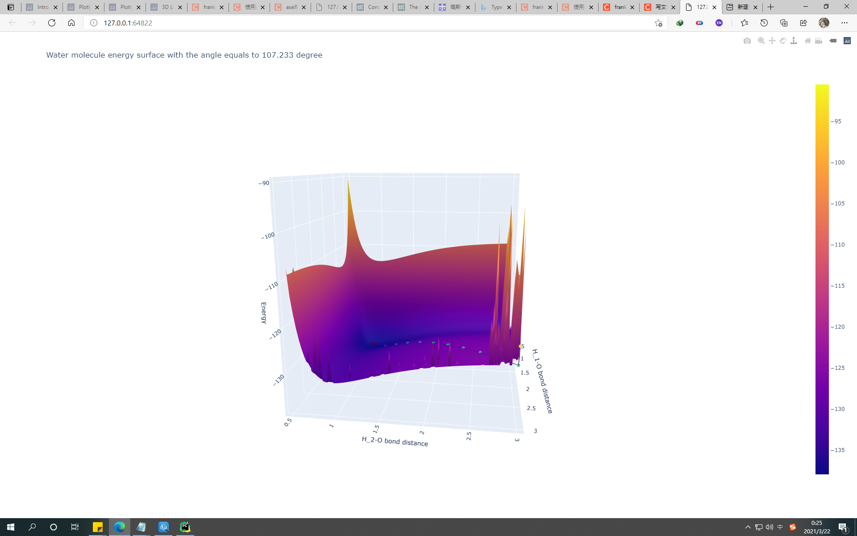Select the Plotly zoom tool

(x=761, y=41)
